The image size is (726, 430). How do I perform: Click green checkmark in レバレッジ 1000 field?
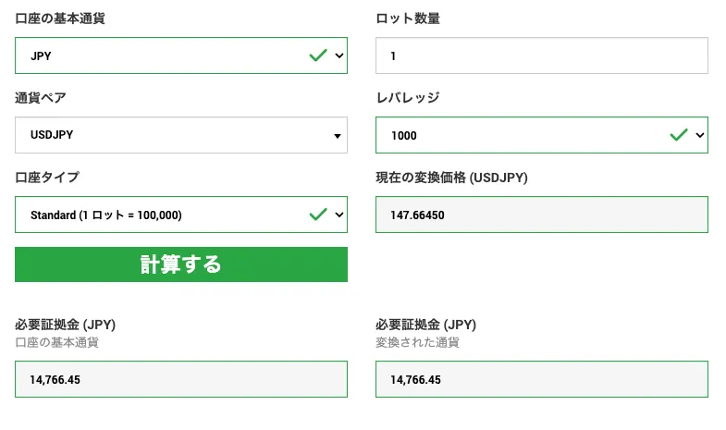(x=679, y=135)
